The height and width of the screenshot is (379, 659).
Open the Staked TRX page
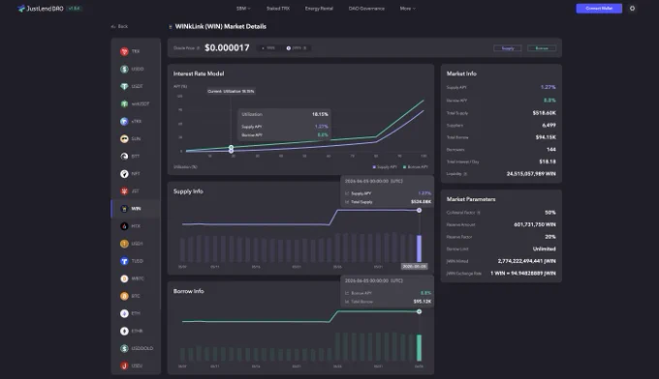278,9
